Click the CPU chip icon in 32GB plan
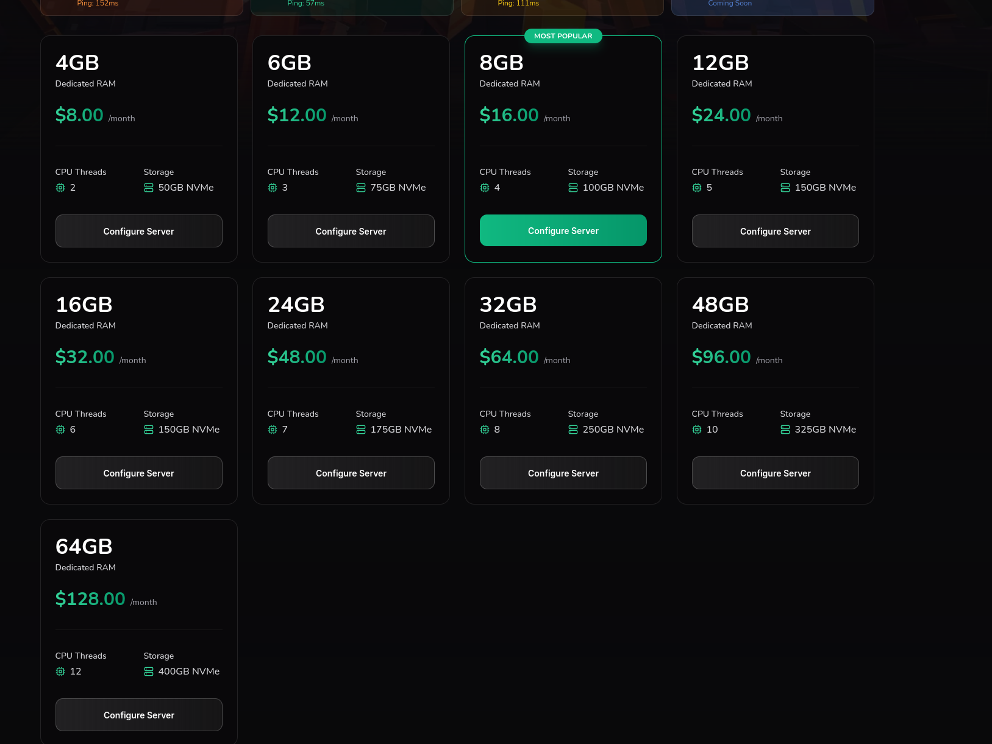Image resolution: width=992 pixels, height=744 pixels. coord(485,430)
